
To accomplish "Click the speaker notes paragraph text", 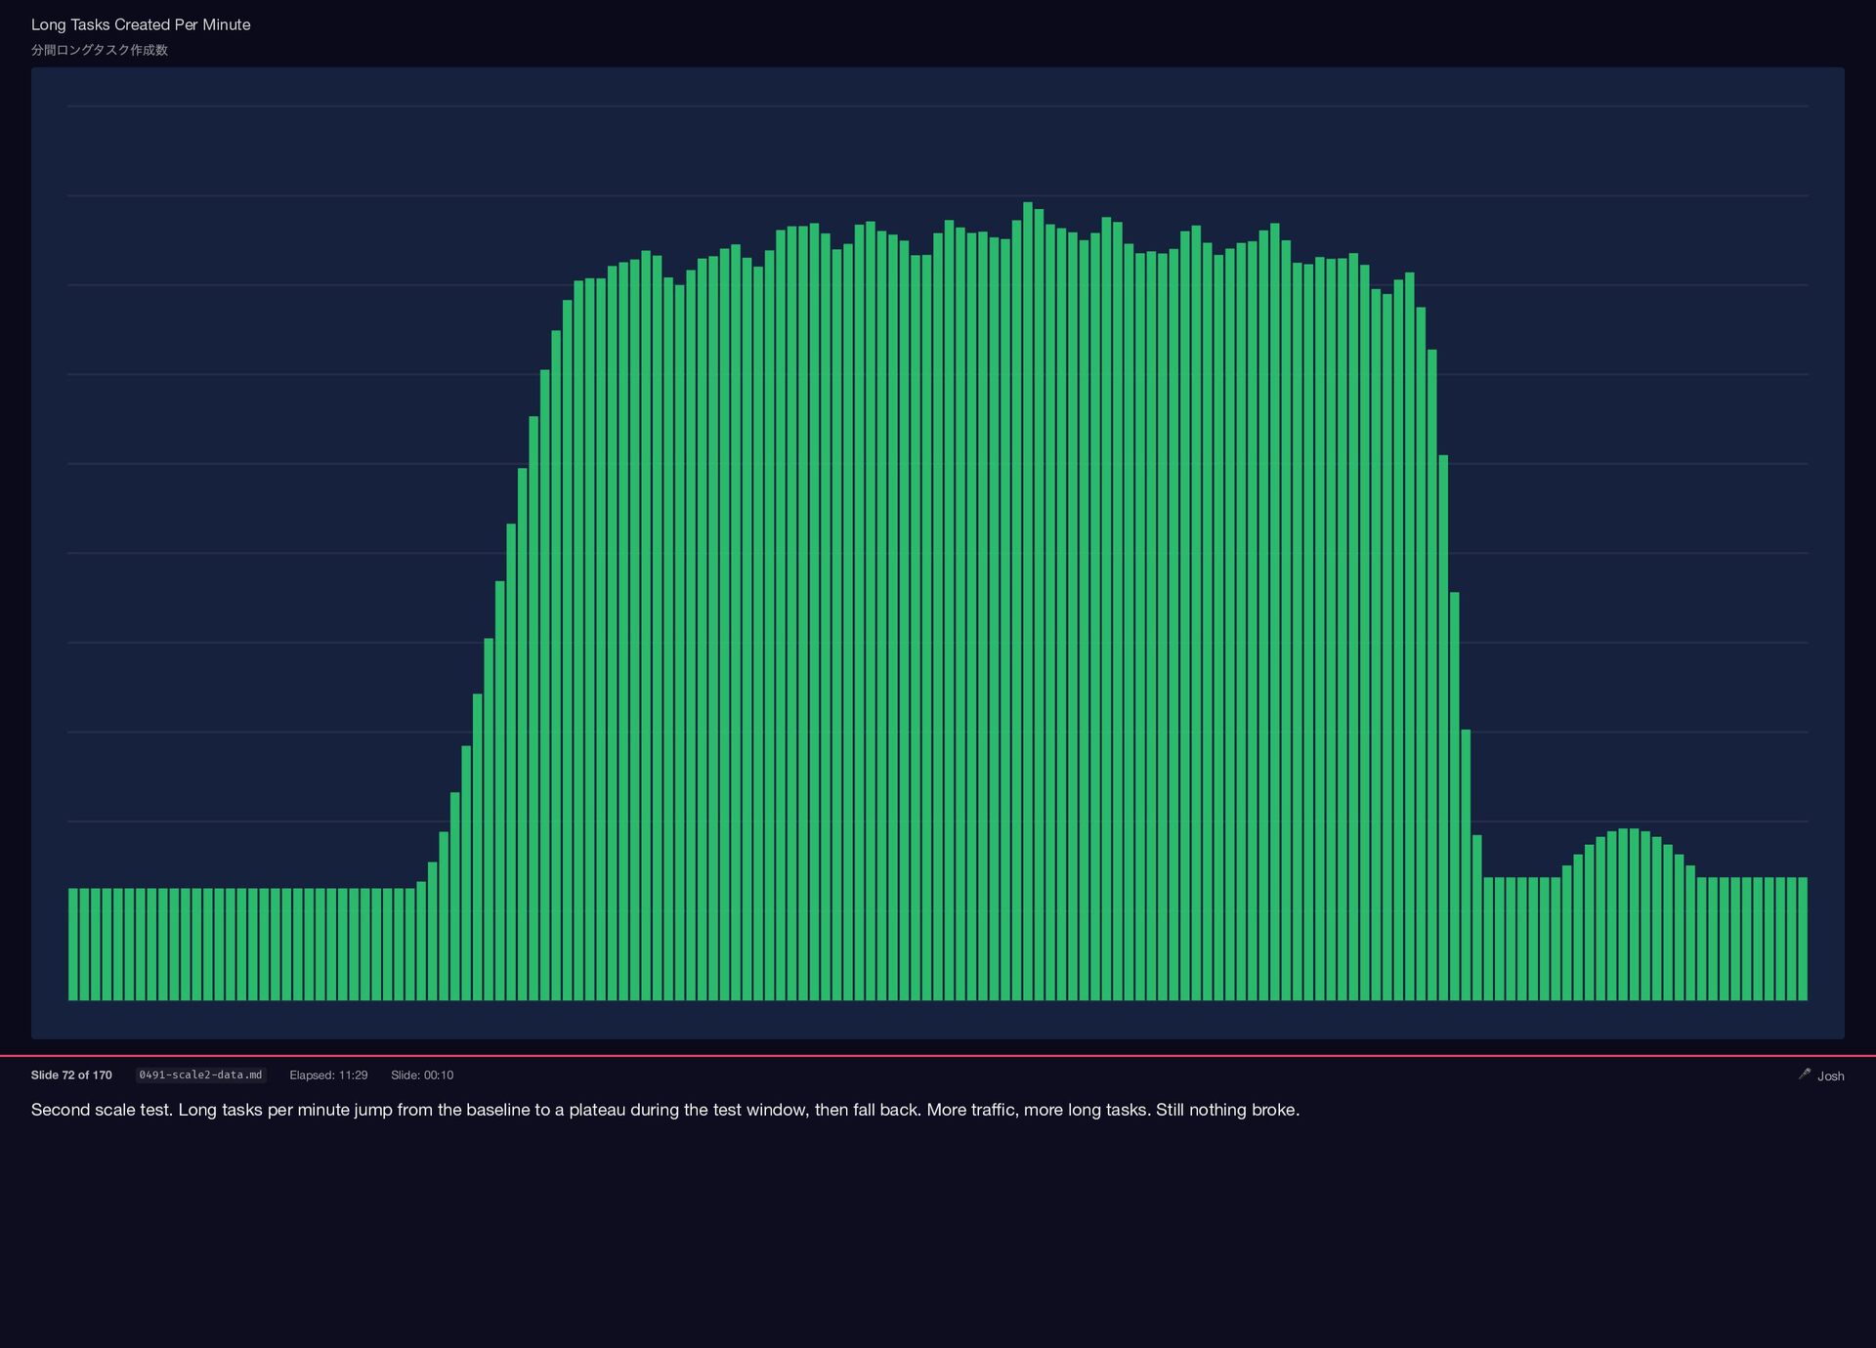I will pos(664,1110).
